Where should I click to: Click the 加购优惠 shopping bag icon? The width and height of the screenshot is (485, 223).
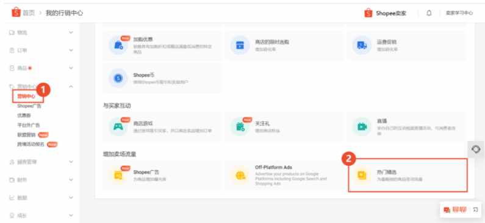point(118,46)
